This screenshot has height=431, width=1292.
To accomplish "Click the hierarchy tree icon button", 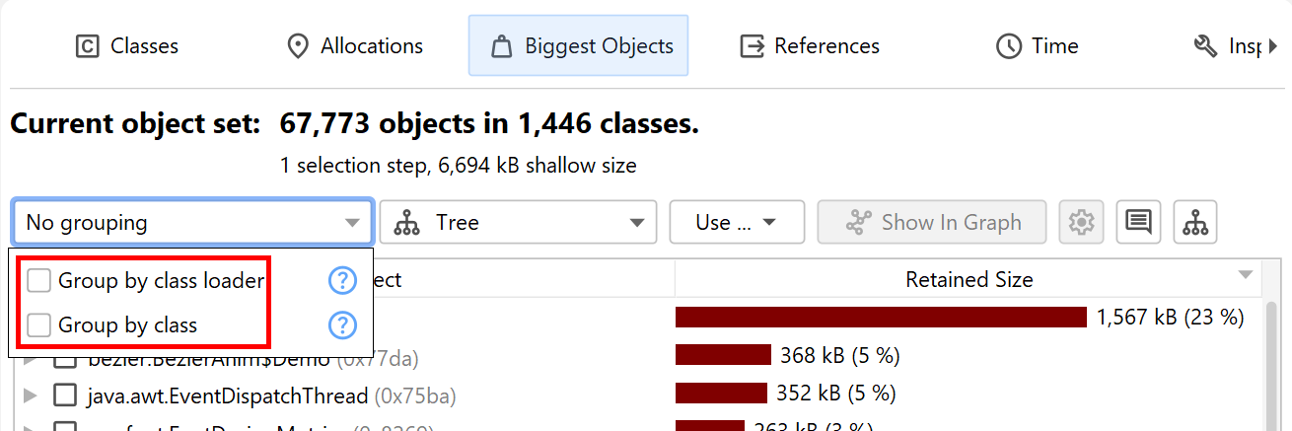I will (x=1195, y=222).
